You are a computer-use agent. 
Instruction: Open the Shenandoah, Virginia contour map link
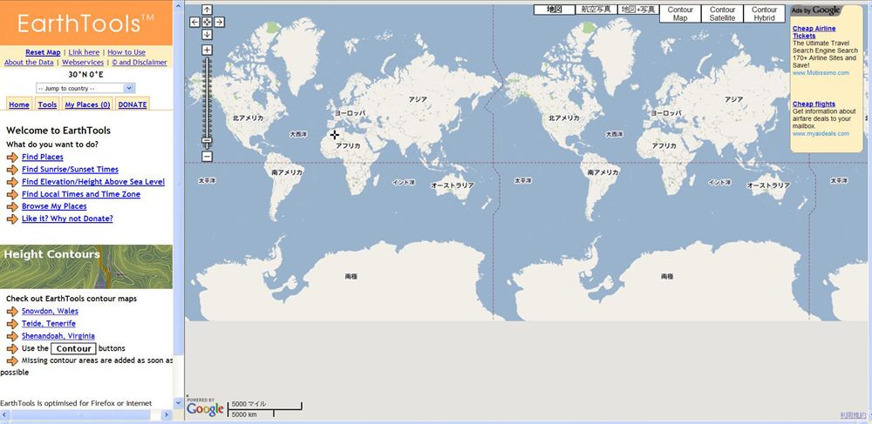(x=58, y=336)
